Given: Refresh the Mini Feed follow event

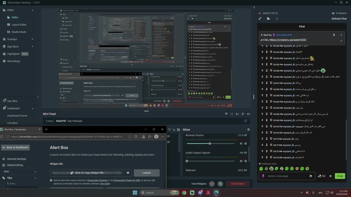Looking at the screenshot, I should [245, 121].
